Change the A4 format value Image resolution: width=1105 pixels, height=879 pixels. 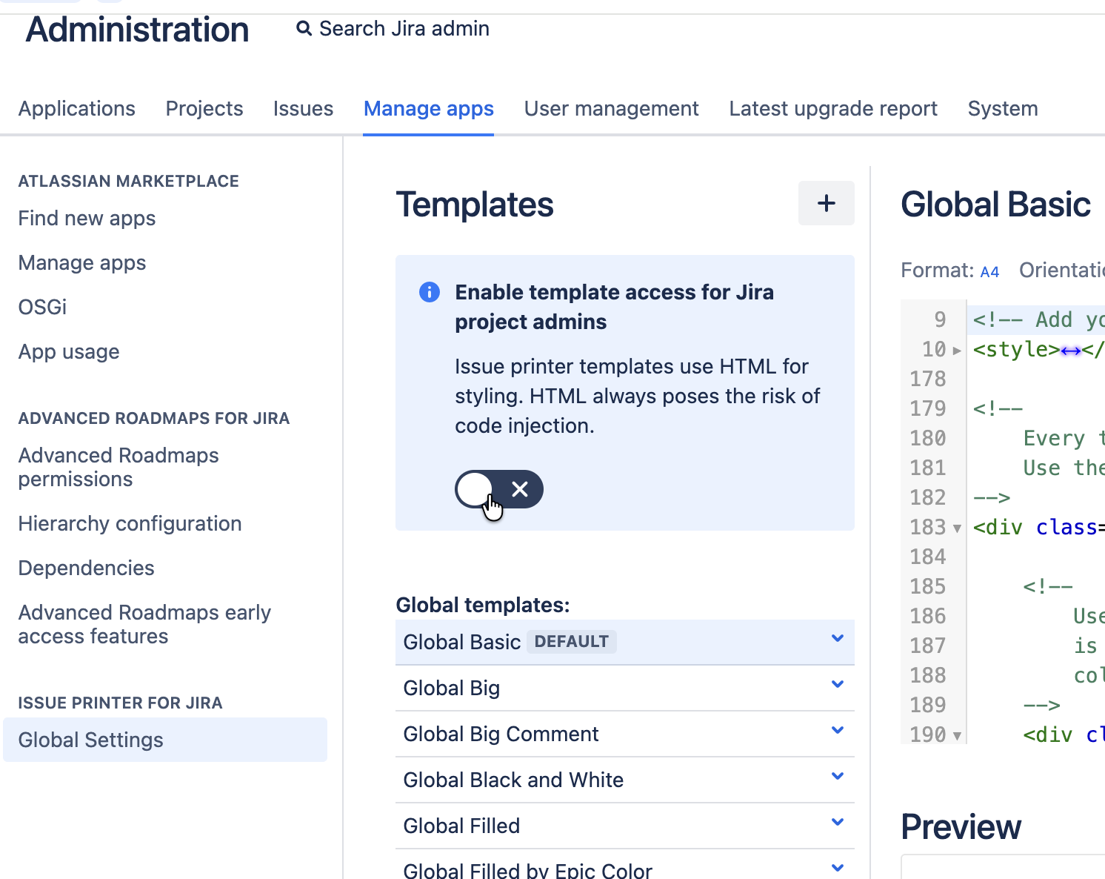click(x=989, y=272)
